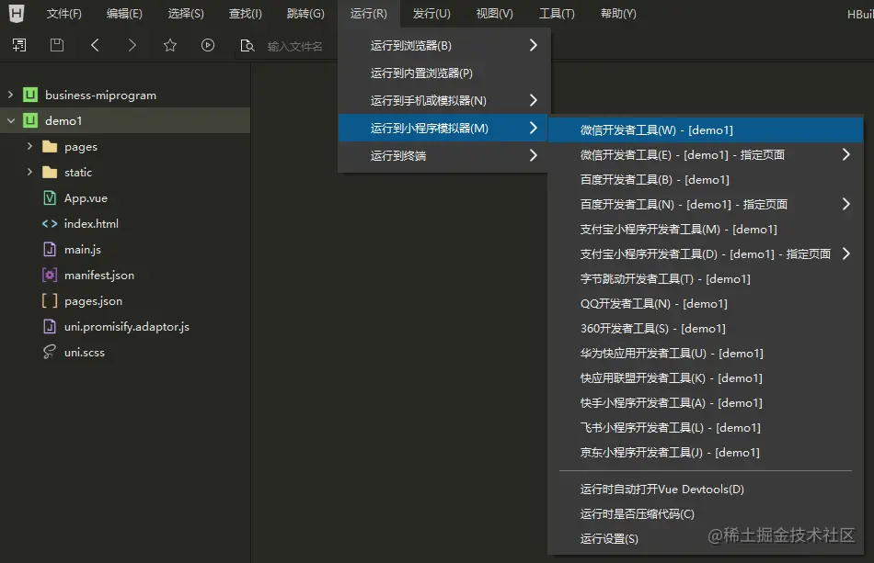Open 运行设置(S)
874x563 pixels.
[x=706, y=538]
